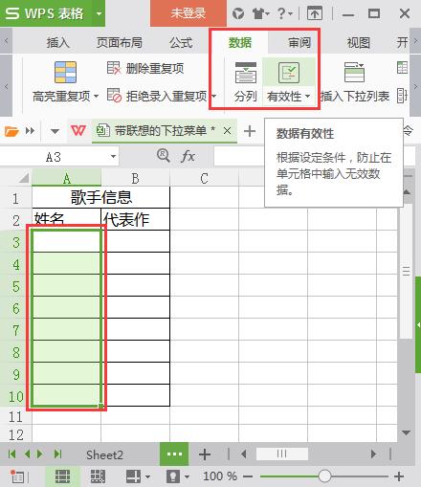Screen dimensions: 421x487
Task: Switch to the 视图 ribbon tab
Action: click(359, 42)
